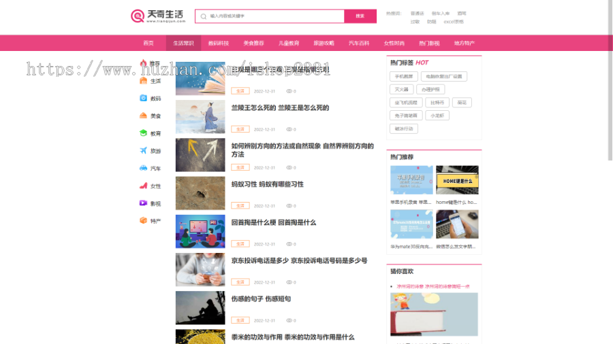Open article 兰陵王怎么死的 兰陵王是怎么死的
613x344 pixels.
(280, 108)
